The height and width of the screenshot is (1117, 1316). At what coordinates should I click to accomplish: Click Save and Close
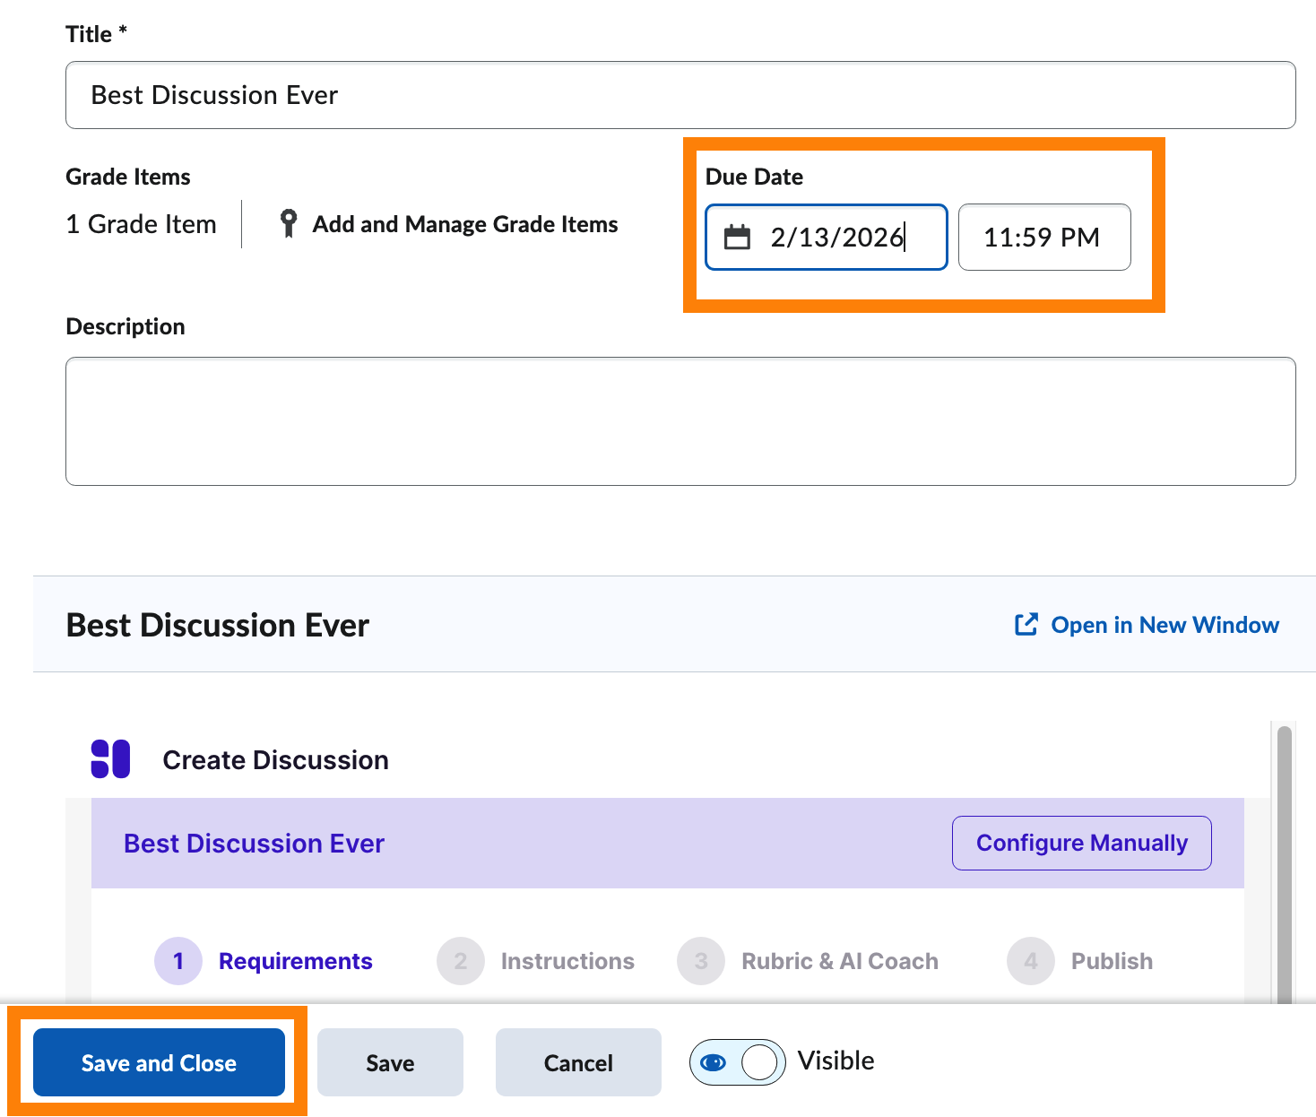click(158, 1062)
